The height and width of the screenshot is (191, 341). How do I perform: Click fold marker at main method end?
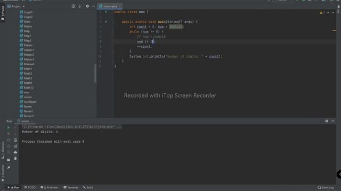tap(113, 62)
